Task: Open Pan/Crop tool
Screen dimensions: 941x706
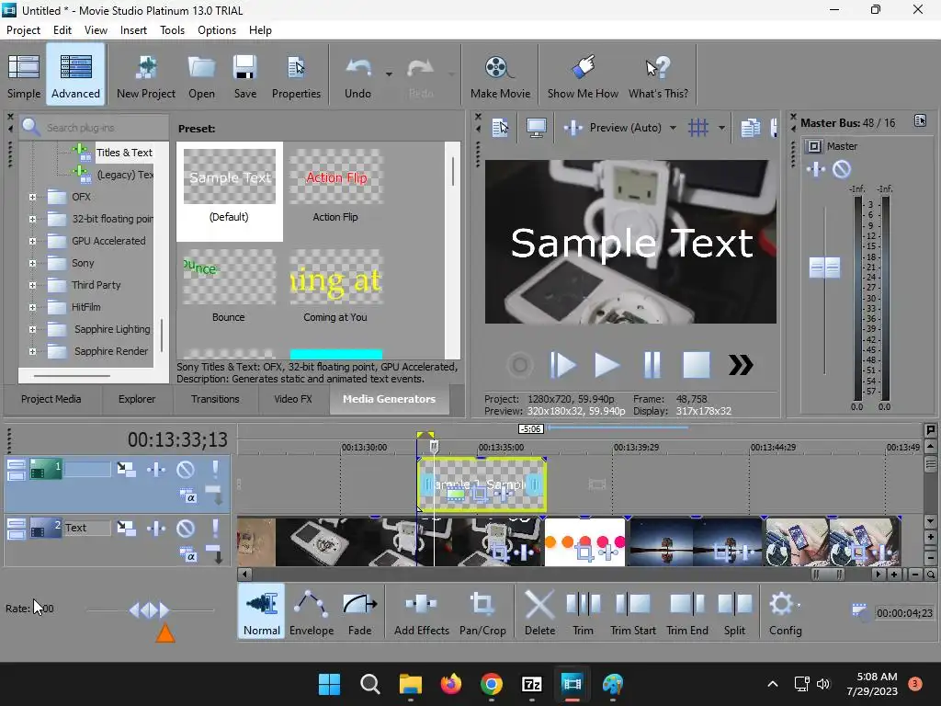Action: point(482,611)
